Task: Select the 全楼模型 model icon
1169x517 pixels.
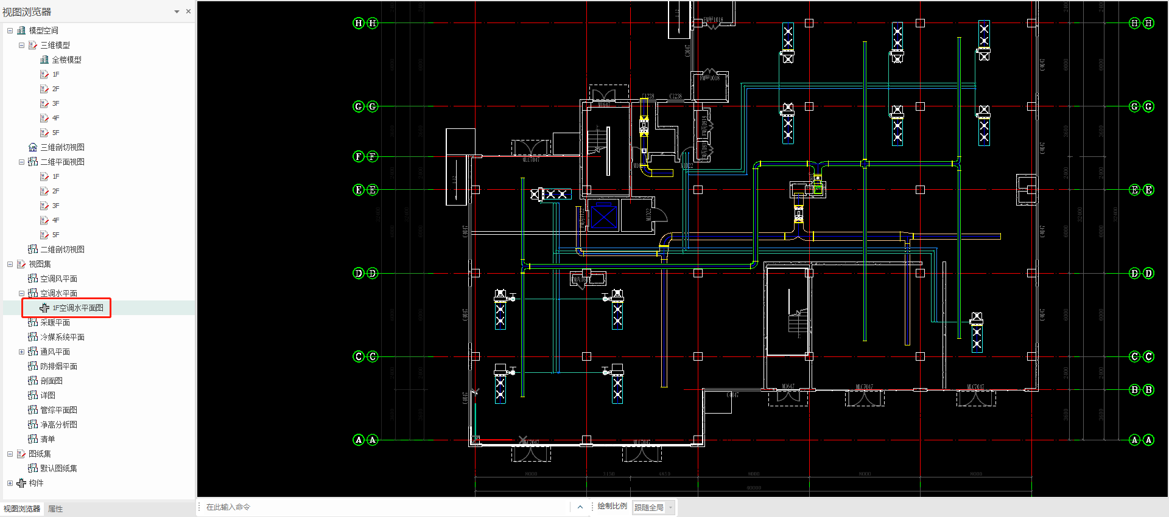Action: click(44, 60)
